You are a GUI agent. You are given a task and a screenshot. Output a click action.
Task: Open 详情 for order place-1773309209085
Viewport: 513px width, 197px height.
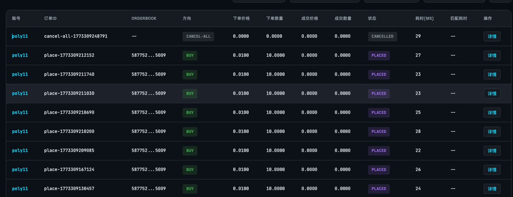[x=492, y=150]
